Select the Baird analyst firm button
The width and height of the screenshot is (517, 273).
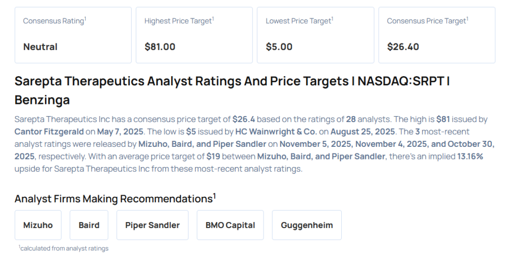coord(89,225)
